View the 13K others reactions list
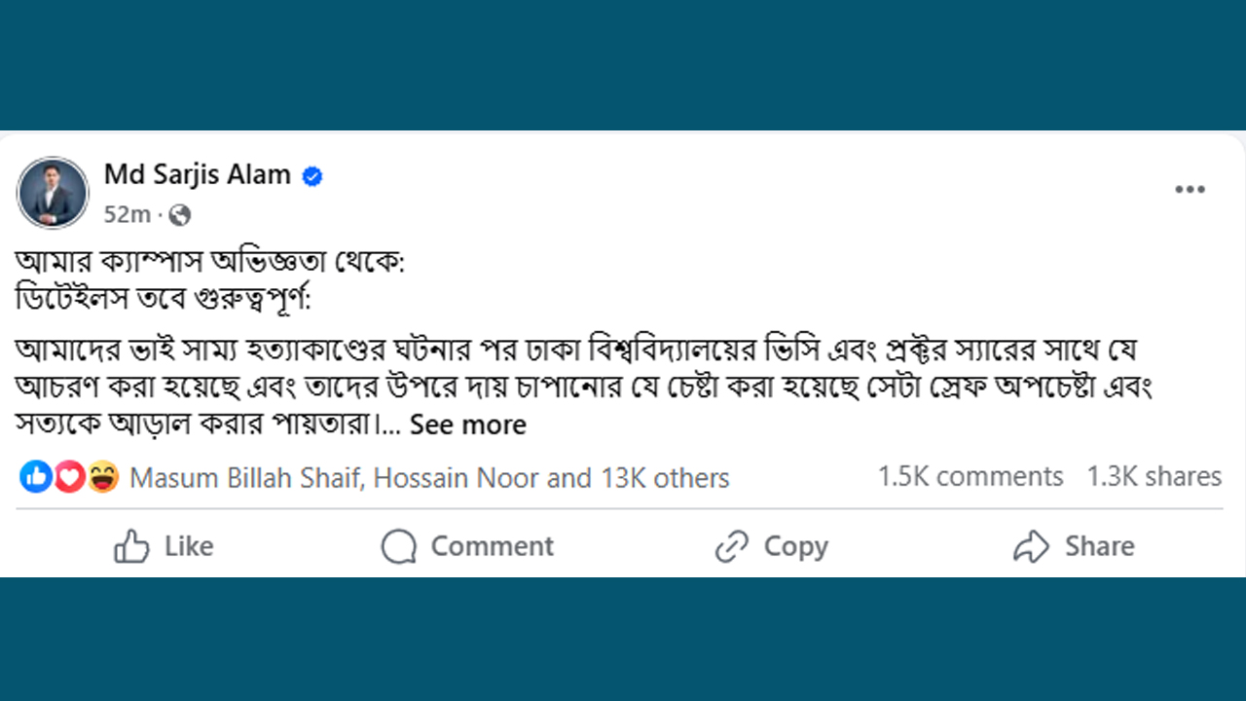 pyautogui.click(x=666, y=478)
